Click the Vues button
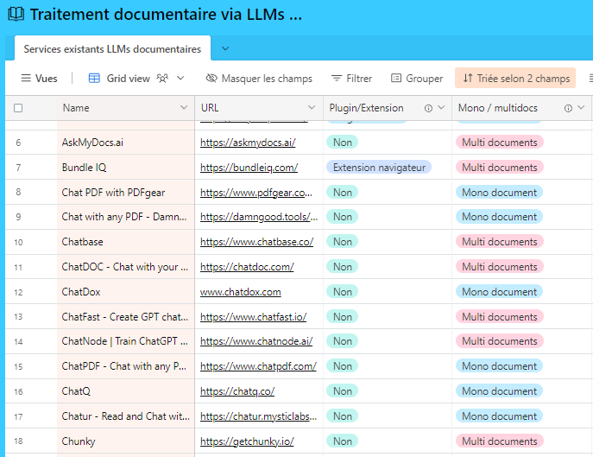 40,79
